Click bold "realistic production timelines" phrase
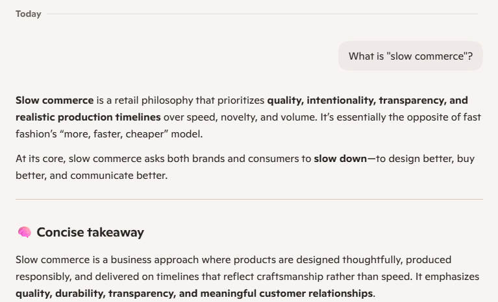Image resolution: width=498 pixels, height=302 pixels. 88,117
